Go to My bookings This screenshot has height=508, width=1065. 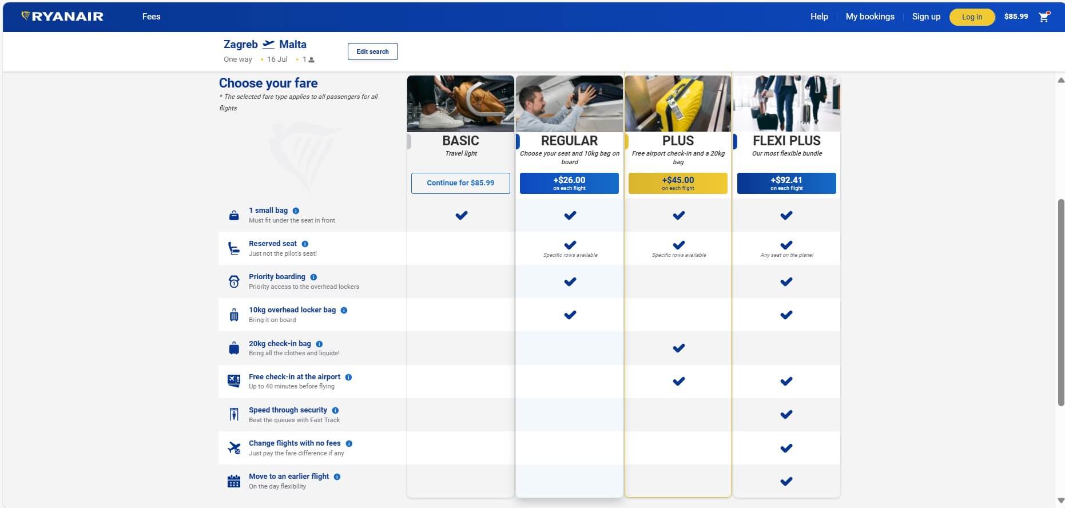click(870, 17)
